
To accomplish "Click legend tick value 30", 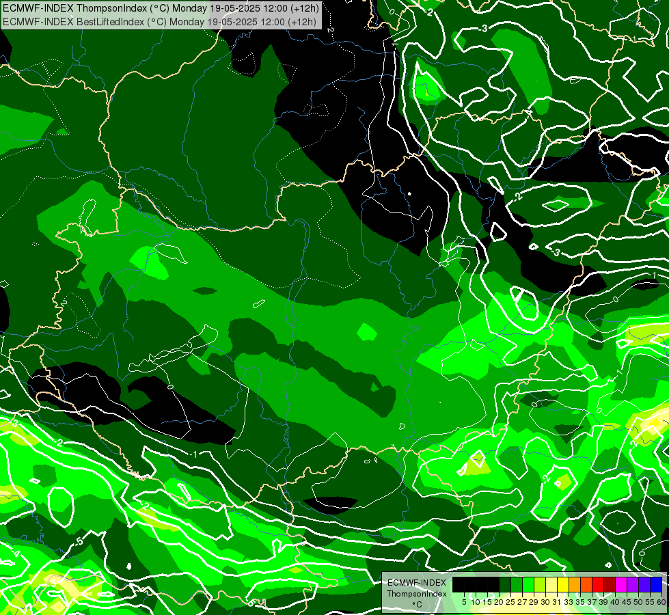I will (x=546, y=602).
